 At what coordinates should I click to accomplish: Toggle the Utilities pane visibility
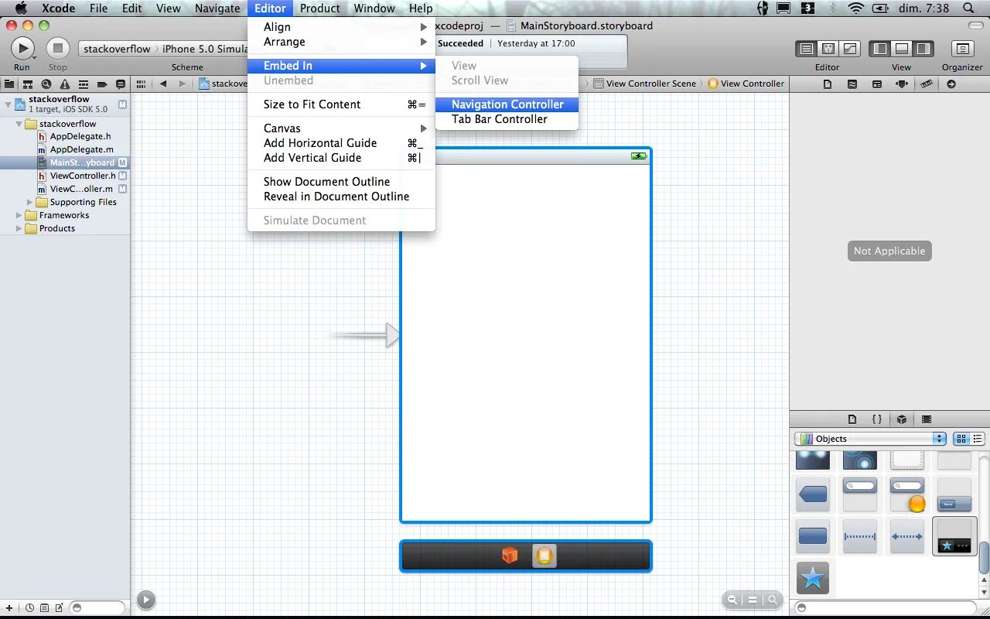click(x=923, y=49)
